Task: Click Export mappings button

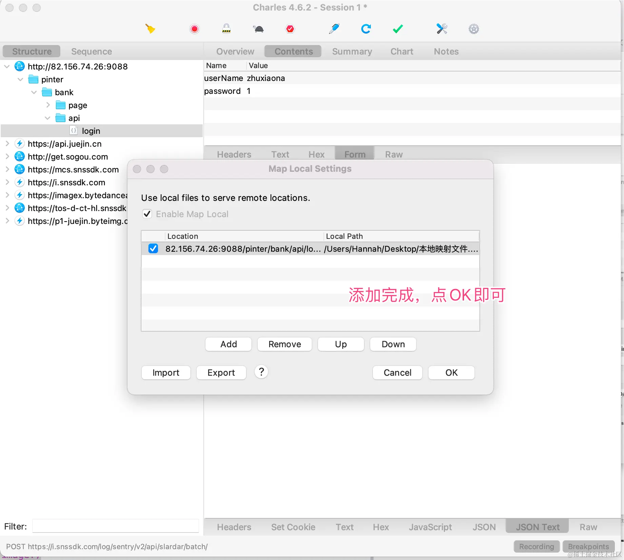Action: click(x=221, y=373)
